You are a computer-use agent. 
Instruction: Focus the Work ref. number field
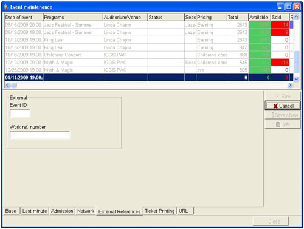click(x=40, y=135)
